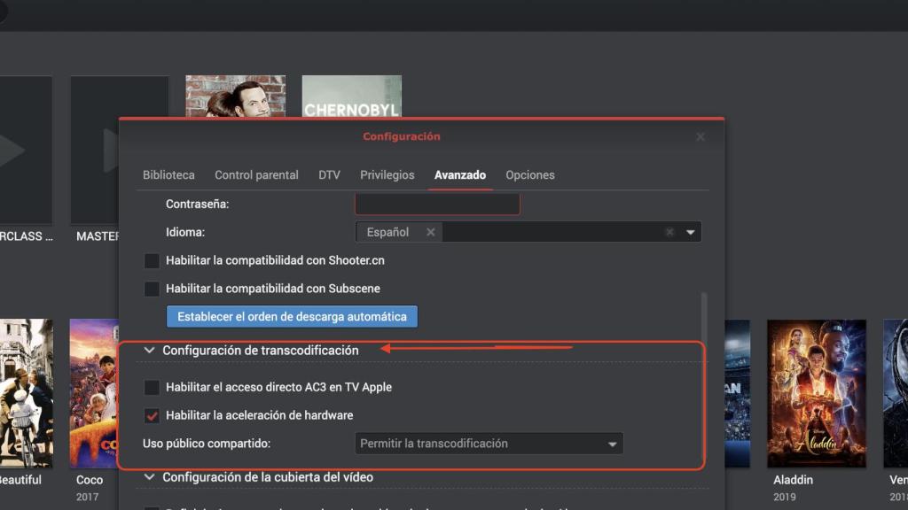The width and height of the screenshot is (908, 510).
Task: Open the Idioma dropdown arrow
Action: click(690, 231)
